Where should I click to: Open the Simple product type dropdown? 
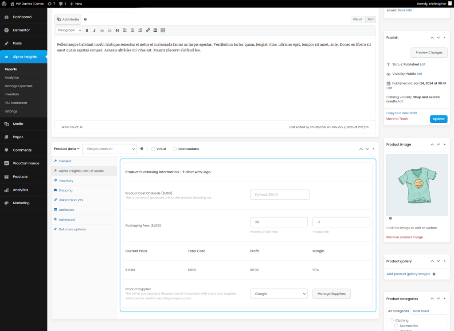[109, 148]
